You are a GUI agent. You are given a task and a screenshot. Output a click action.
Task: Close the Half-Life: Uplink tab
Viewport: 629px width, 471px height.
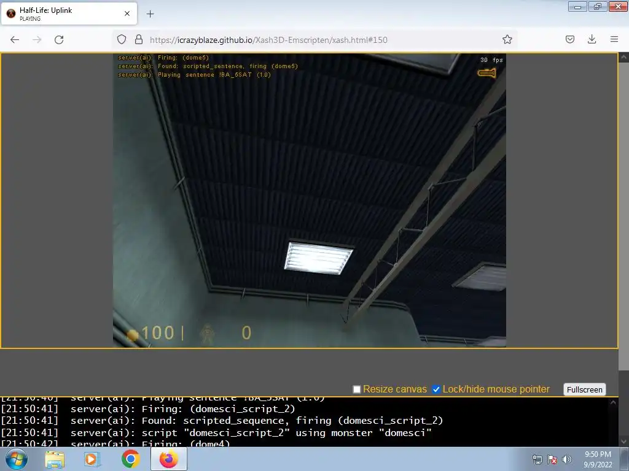coord(127,13)
